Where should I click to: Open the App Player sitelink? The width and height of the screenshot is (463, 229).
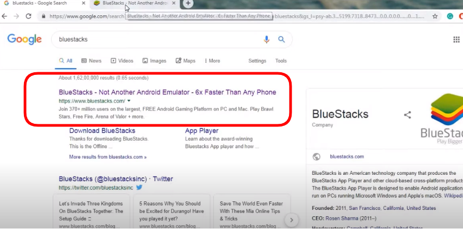pyautogui.click(x=202, y=131)
